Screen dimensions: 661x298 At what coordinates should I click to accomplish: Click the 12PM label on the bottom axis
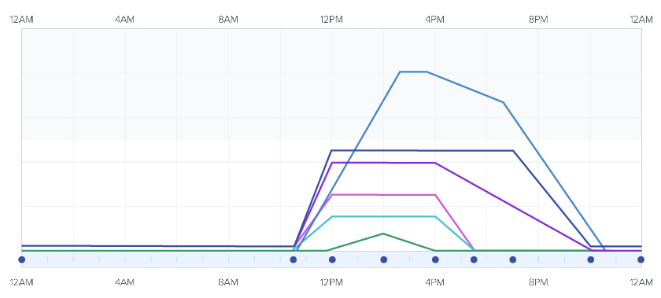pos(331,282)
